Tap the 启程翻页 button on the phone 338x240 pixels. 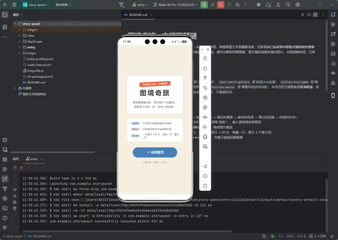155,152
